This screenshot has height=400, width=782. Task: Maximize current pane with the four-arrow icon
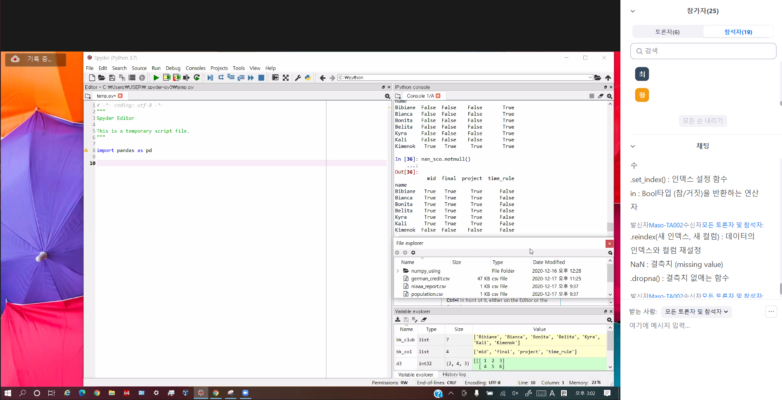pyautogui.click(x=286, y=77)
